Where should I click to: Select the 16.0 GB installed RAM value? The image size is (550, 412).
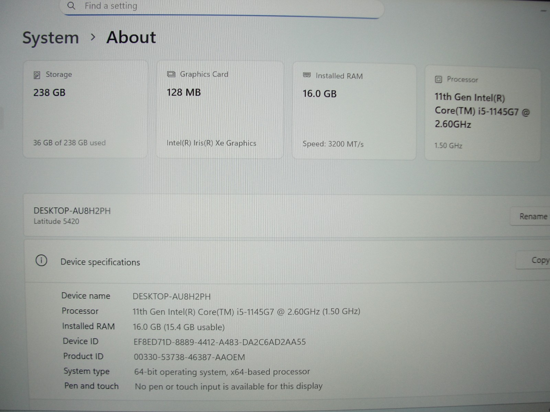pyautogui.click(x=319, y=94)
